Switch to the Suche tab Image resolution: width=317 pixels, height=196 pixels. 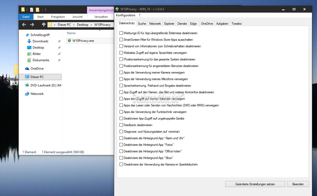coord(142,24)
